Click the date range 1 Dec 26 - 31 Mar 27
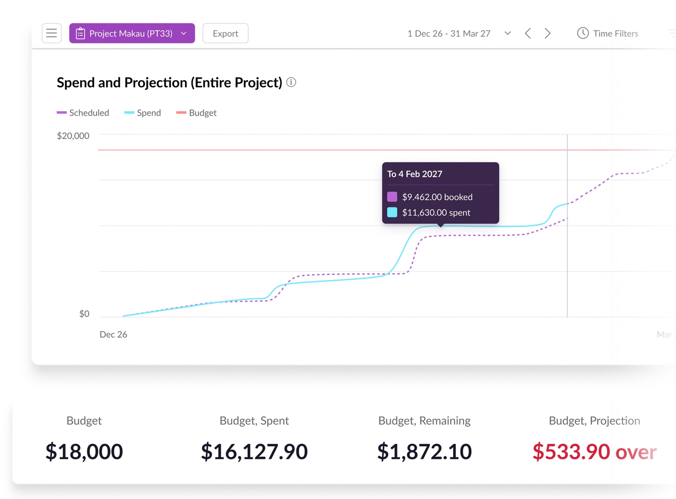The width and height of the screenshot is (676, 499). coord(449,33)
